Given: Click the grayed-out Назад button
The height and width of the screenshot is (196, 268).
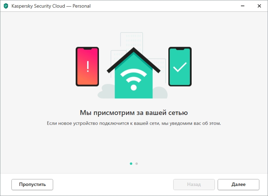Looking at the screenshot, I should point(194,185).
